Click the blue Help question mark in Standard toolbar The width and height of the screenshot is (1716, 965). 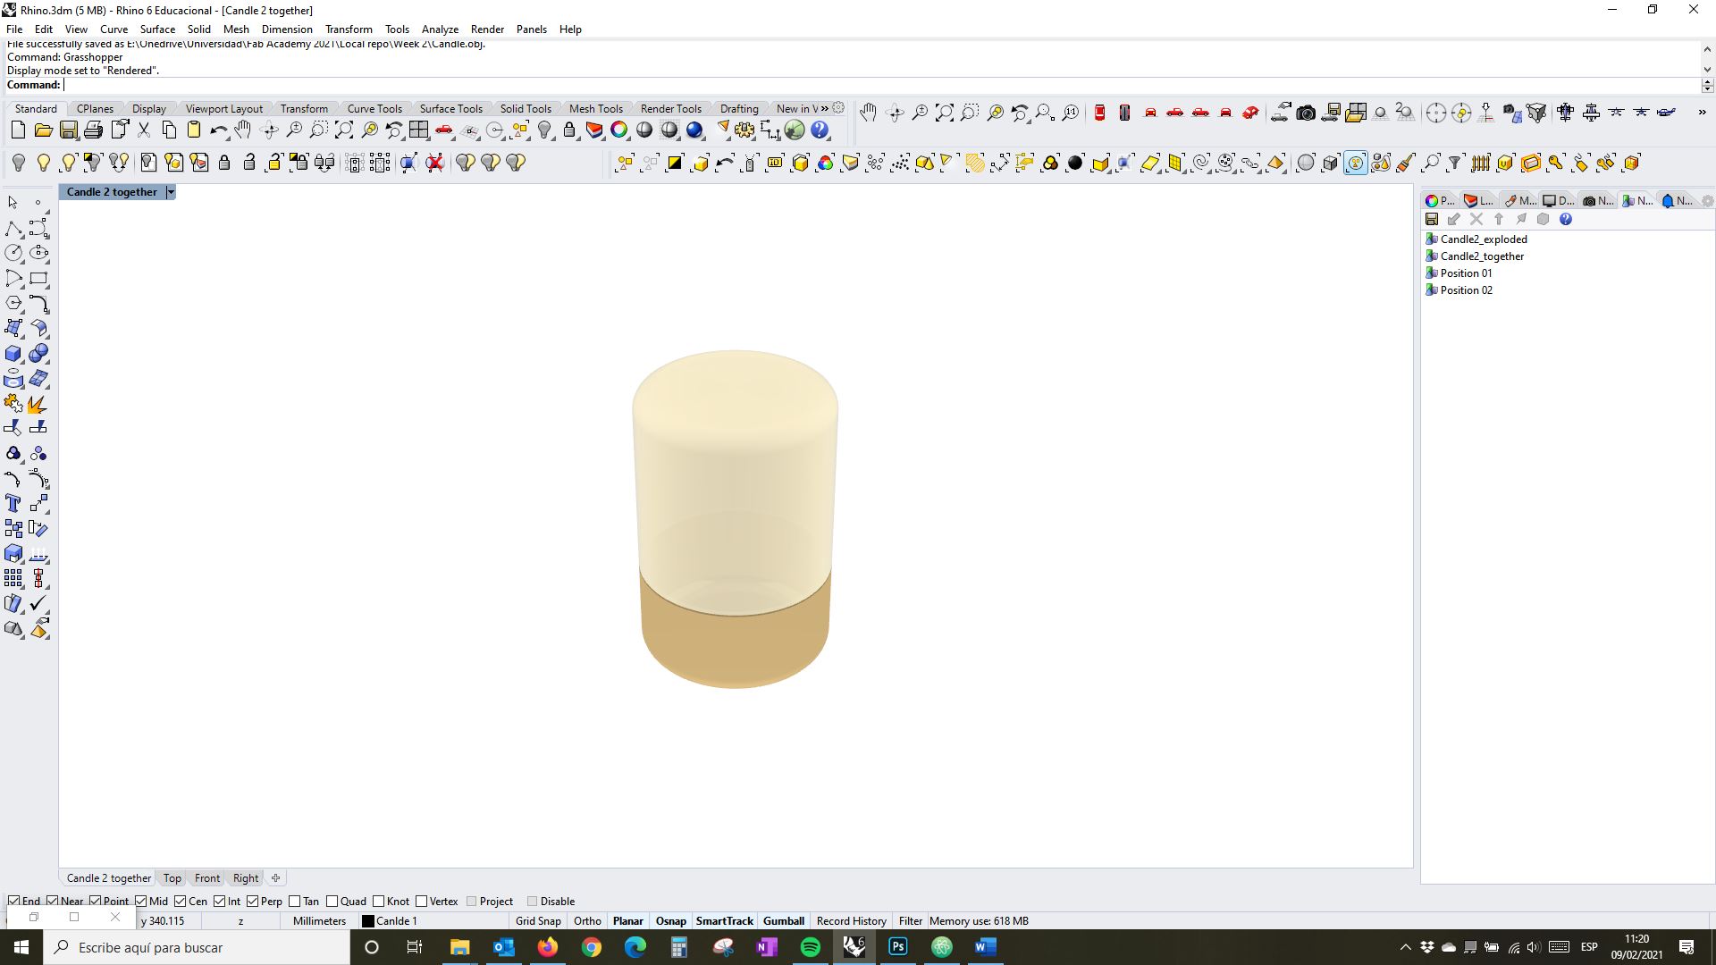click(x=820, y=130)
